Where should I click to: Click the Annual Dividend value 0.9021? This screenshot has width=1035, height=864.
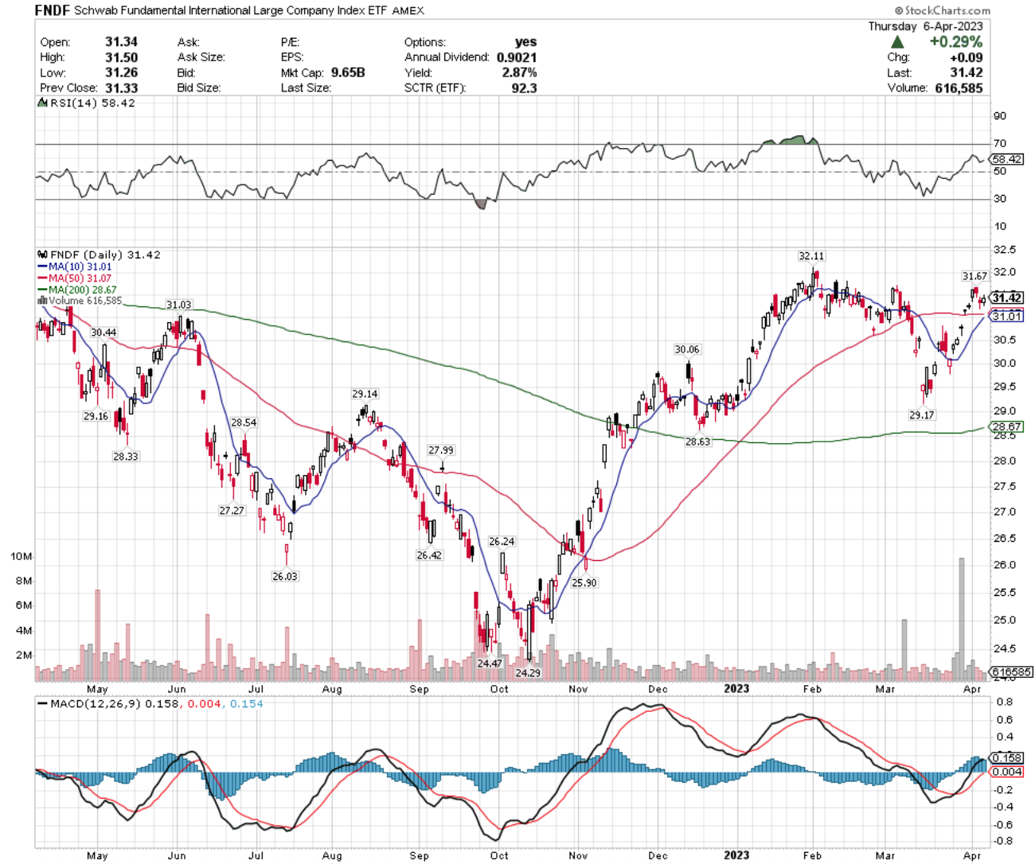517,57
